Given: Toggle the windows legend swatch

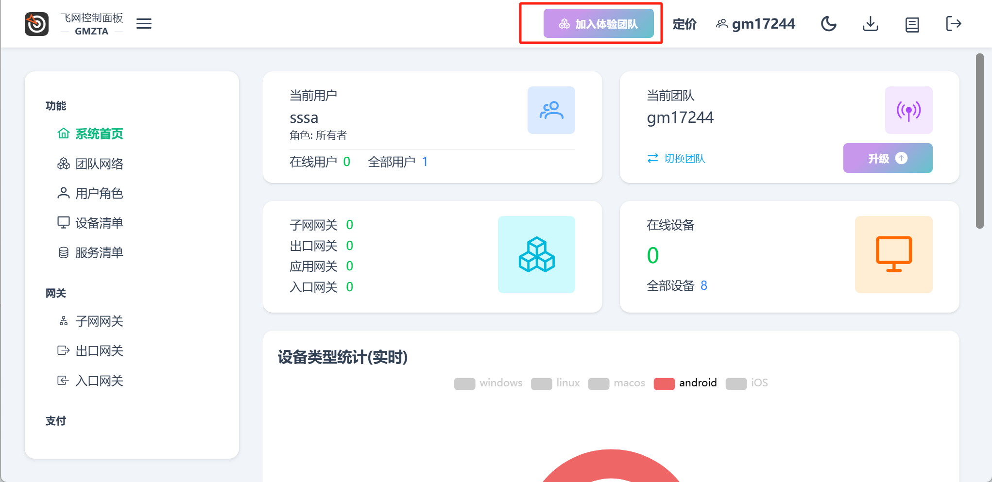Looking at the screenshot, I should [x=465, y=383].
